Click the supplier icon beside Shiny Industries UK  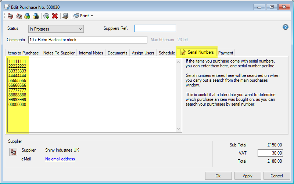[x=13, y=152]
